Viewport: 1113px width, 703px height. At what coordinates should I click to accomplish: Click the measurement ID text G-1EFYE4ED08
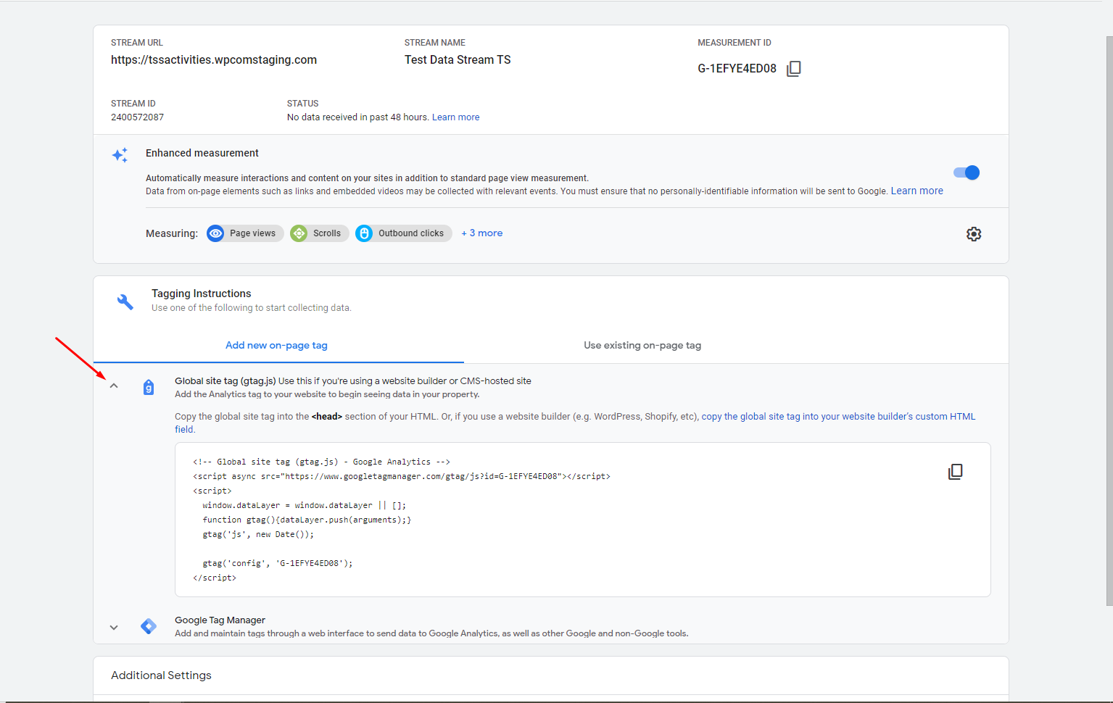[737, 69]
